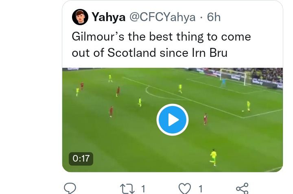The image size is (293, 194).
Task: View the like count of 1
Action: [201, 189]
